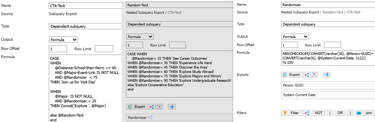Screen dimensions: 375x122
Task: Click '% 100' line in Randomizer formula
Action: coord(287,63)
